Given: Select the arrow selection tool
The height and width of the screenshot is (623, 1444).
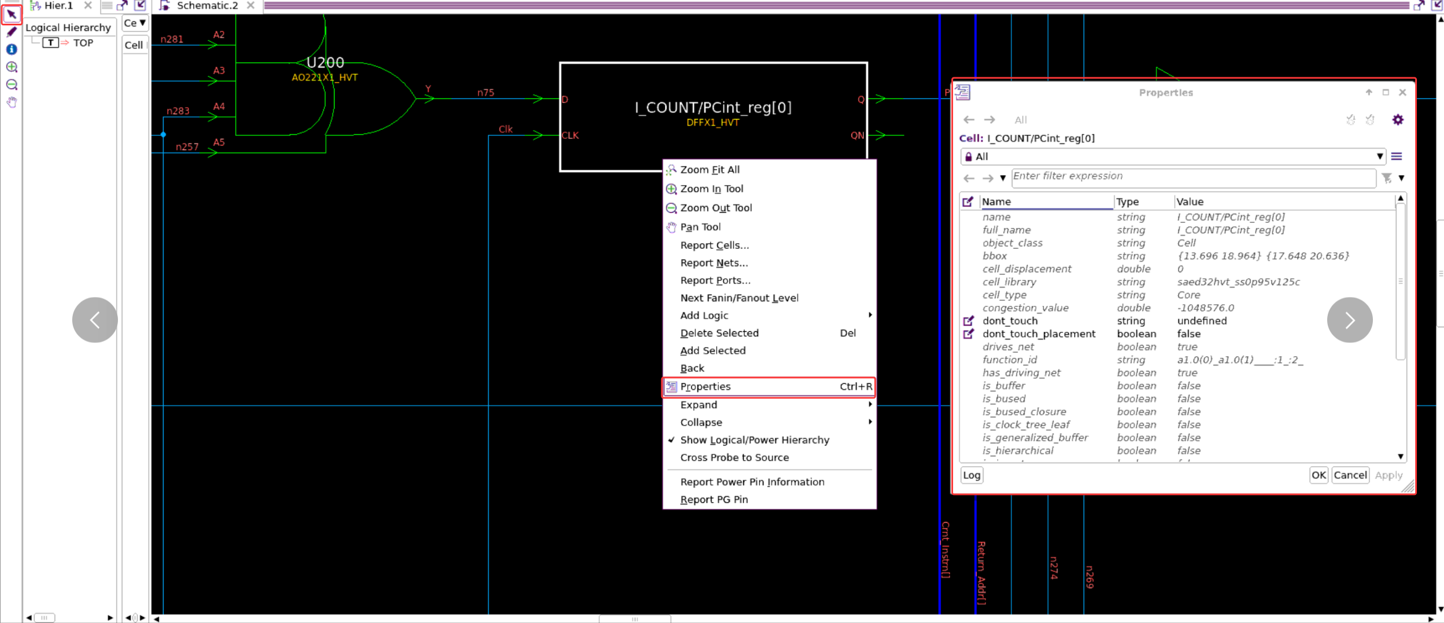Looking at the screenshot, I should [x=11, y=14].
